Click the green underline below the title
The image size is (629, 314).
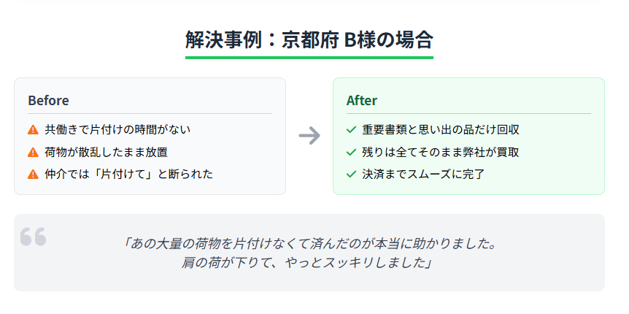tap(309, 57)
